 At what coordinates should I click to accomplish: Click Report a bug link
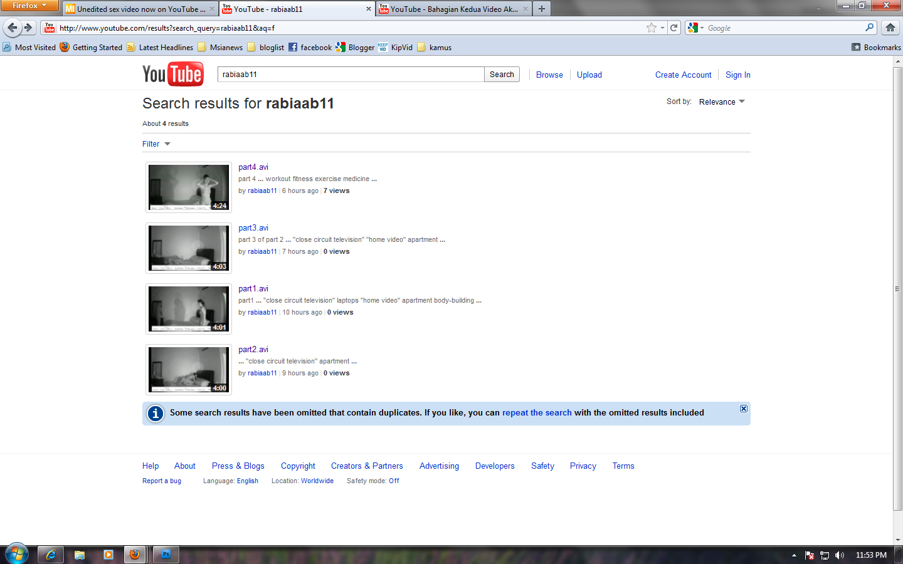[162, 481]
